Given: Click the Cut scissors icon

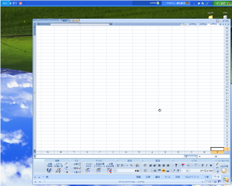Looking at the screenshot, I should point(218,172).
